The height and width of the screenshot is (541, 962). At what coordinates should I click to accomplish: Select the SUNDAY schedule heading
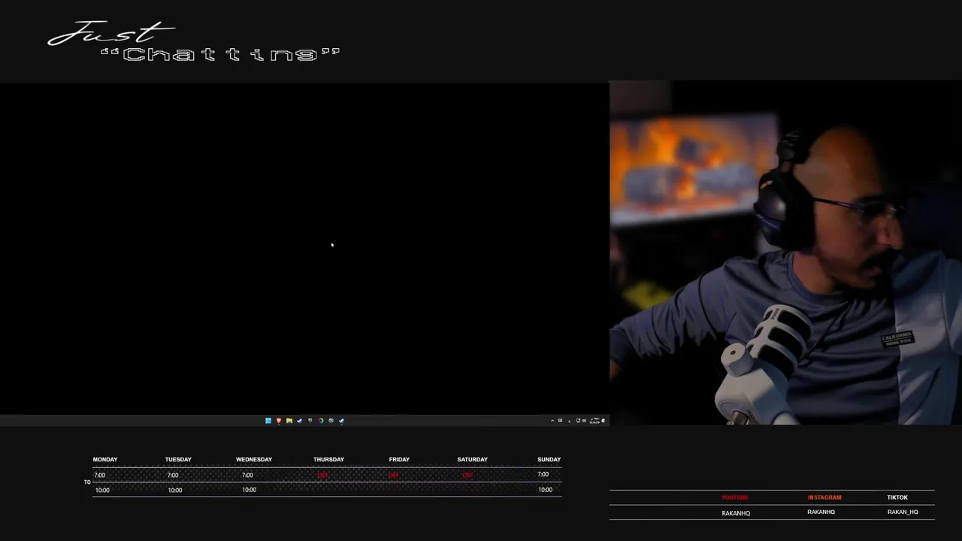pos(549,459)
